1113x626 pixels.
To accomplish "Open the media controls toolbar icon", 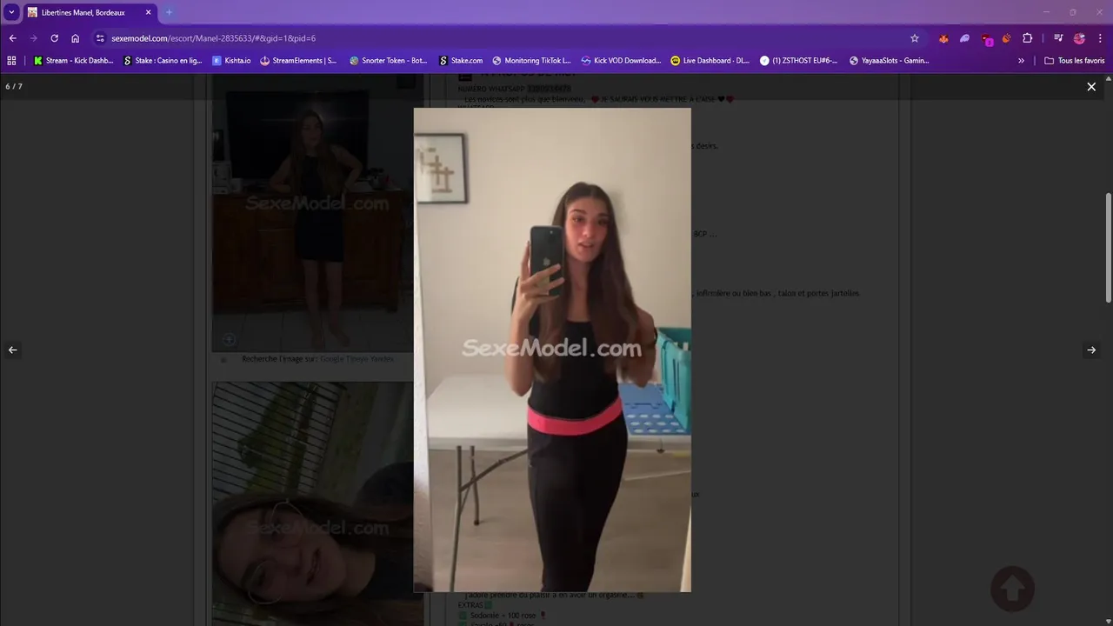I will click(1058, 38).
